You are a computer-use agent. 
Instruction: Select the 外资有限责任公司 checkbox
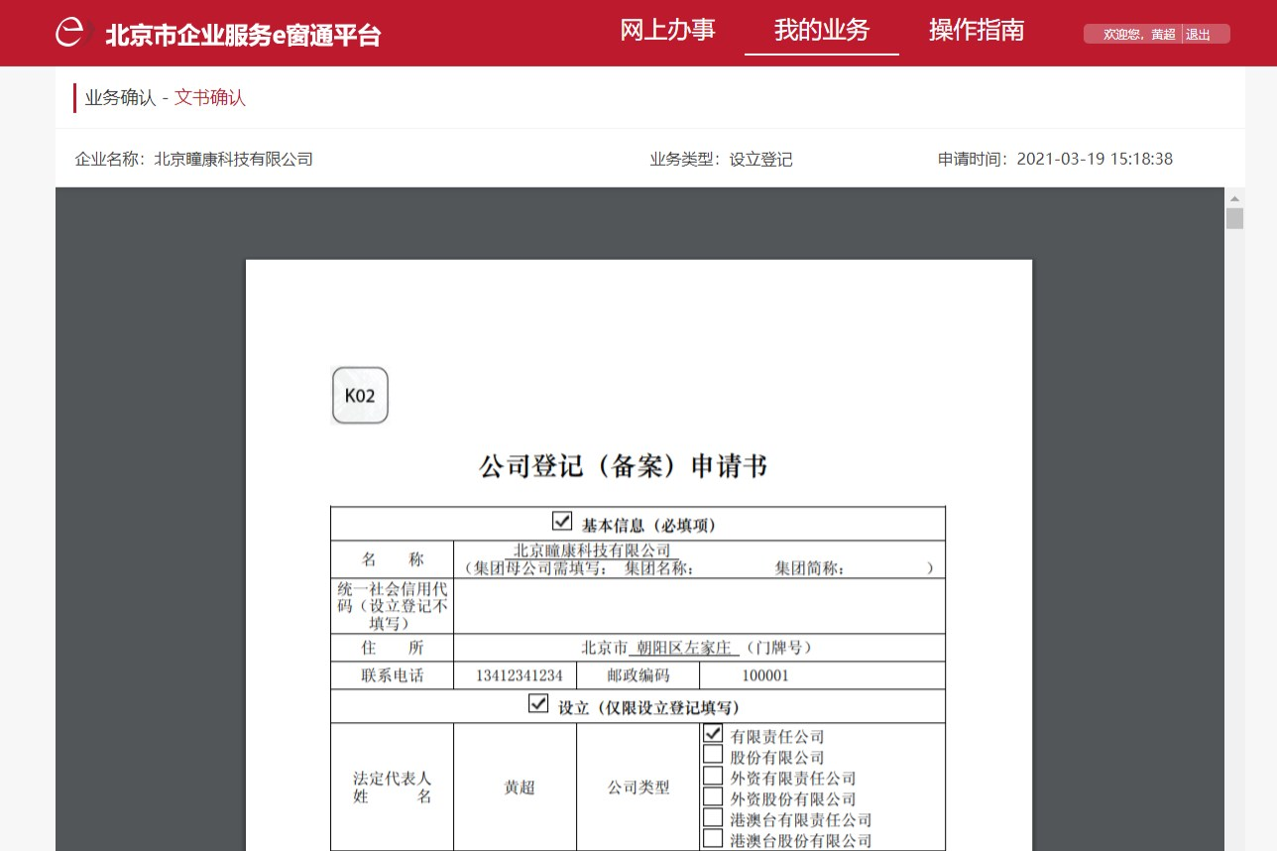[712, 776]
